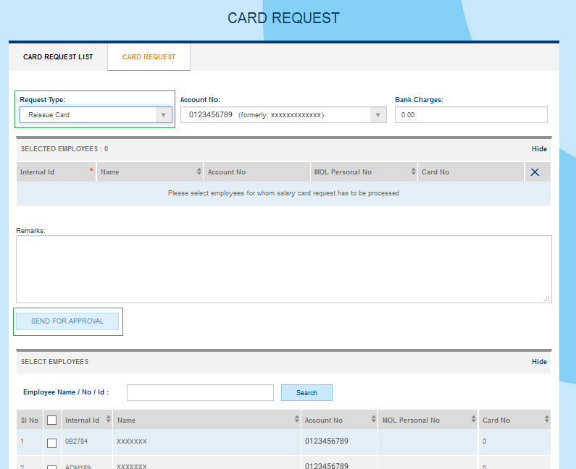This screenshot has width=576, height=469.
Task: Sort employee list by Internal Id arrows
Action: coord(109,420)
